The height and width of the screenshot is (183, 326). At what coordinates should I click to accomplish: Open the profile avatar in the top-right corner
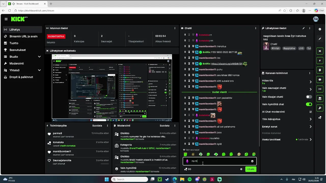(316, 19)
